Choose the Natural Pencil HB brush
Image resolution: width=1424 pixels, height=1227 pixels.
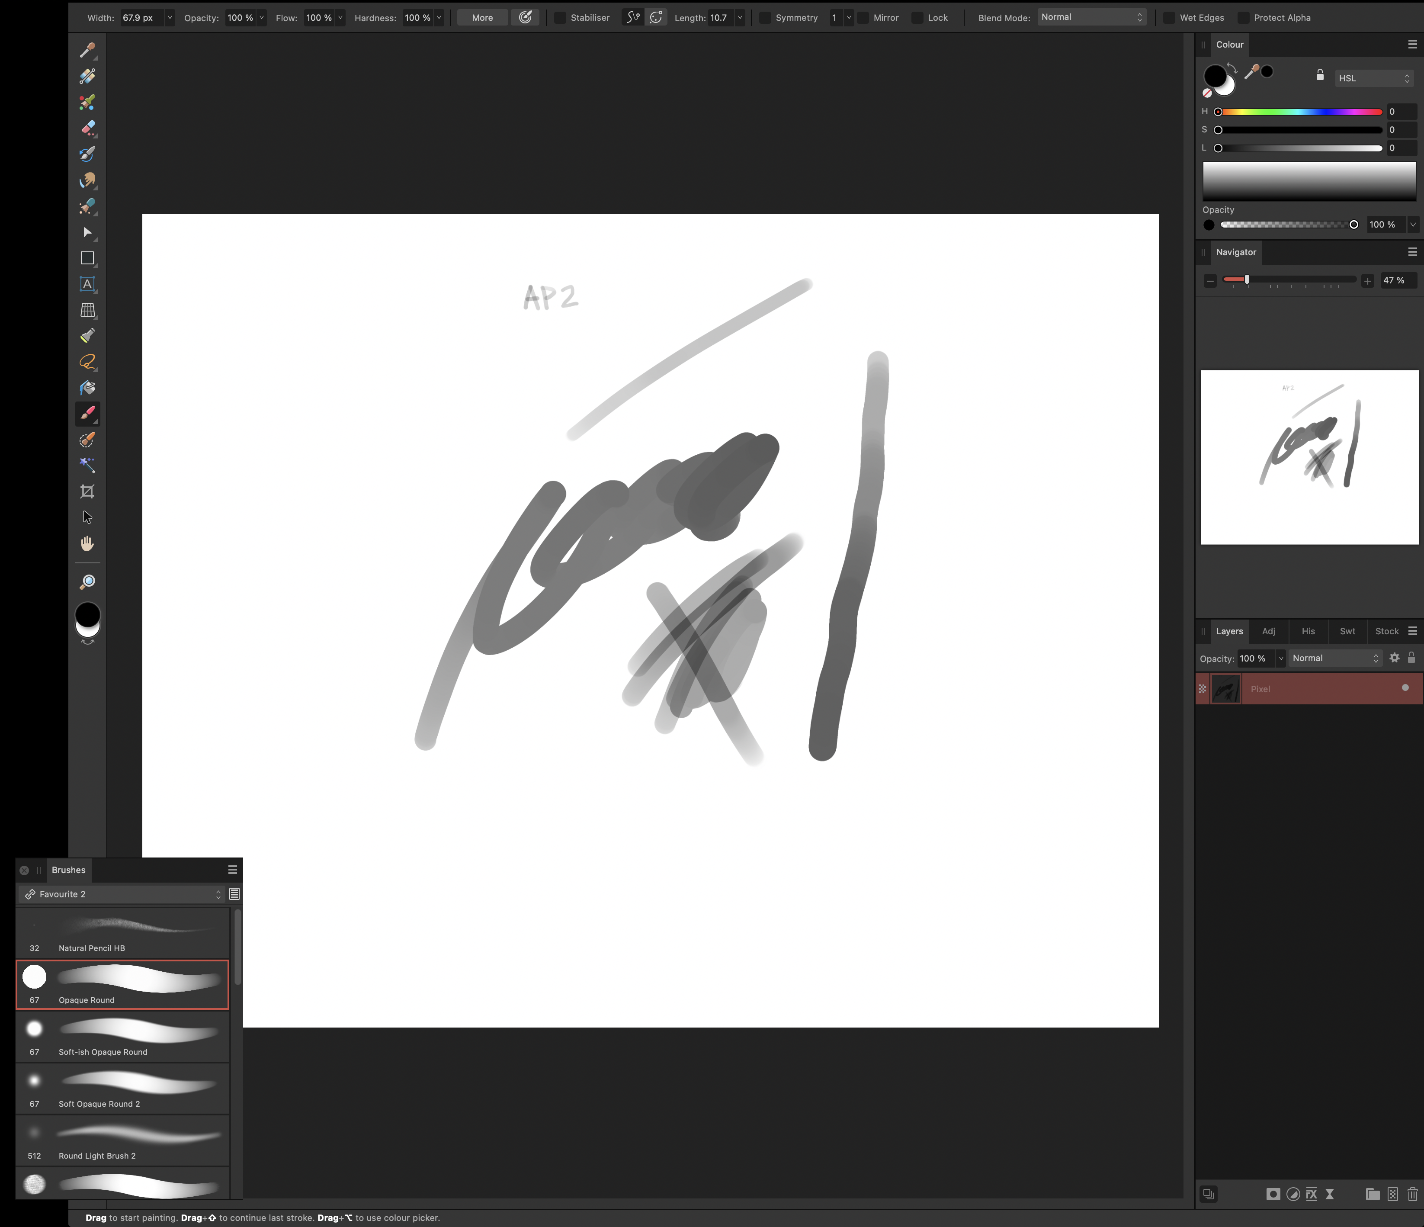click(122, 933)
